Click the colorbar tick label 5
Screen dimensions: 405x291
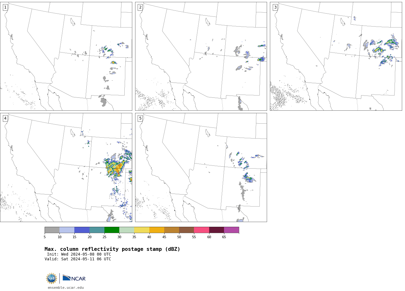(45, 237)
